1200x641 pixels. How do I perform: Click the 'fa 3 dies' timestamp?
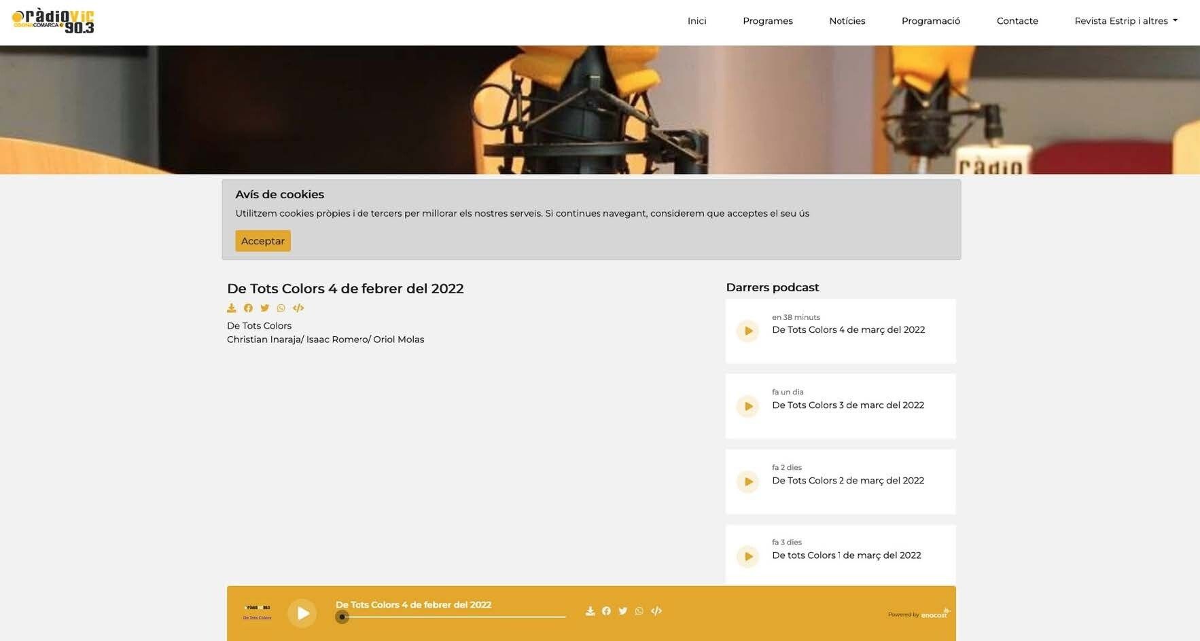[x=787, y=542]
